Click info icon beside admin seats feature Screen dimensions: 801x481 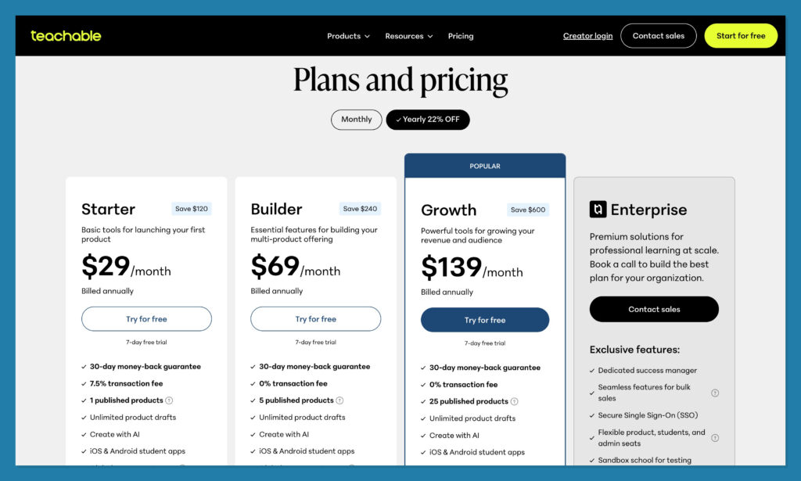pos(715,438)
